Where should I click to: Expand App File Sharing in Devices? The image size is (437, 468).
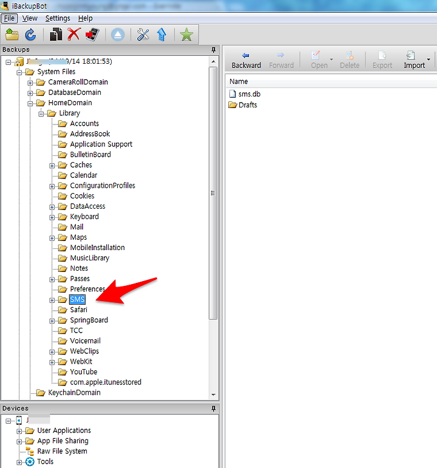click(19, 441)
